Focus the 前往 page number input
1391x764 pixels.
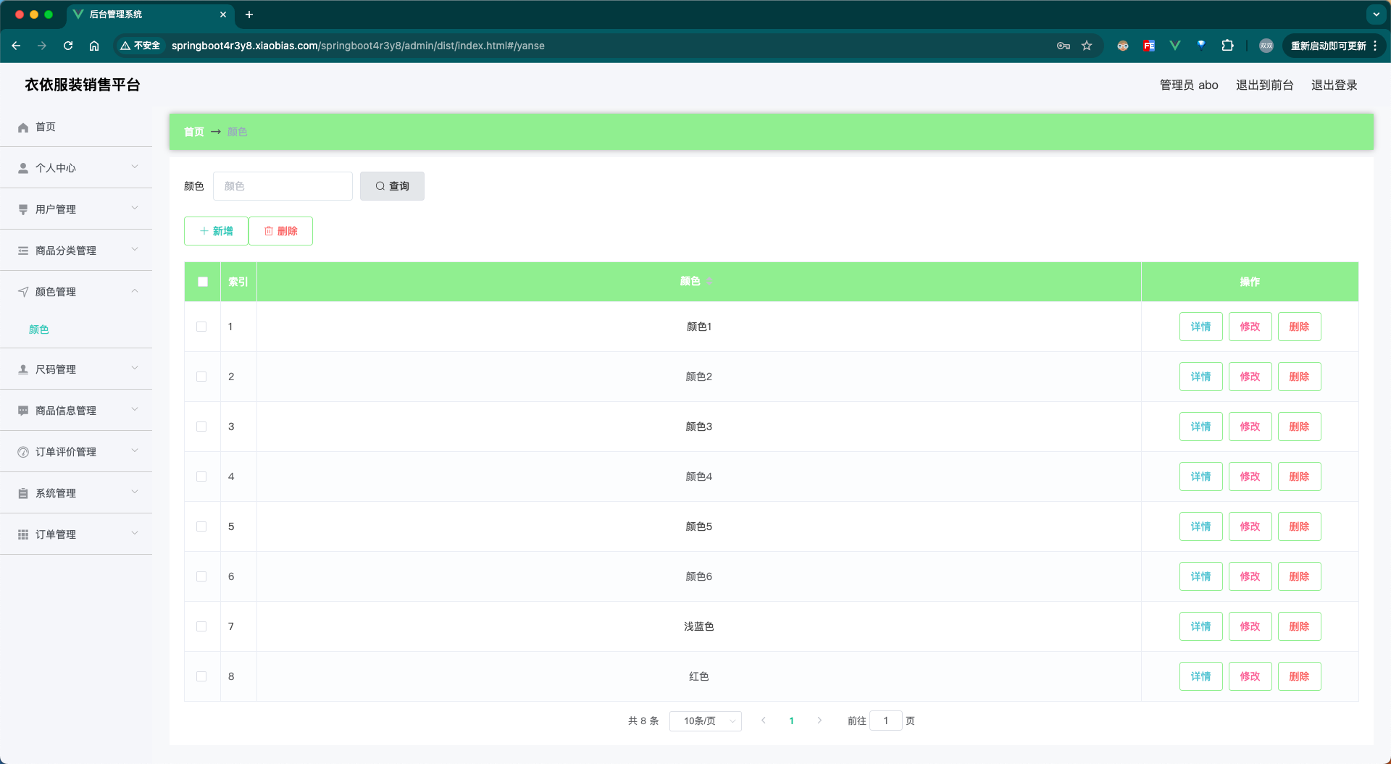pyautogui.click(x=885, y=721)
